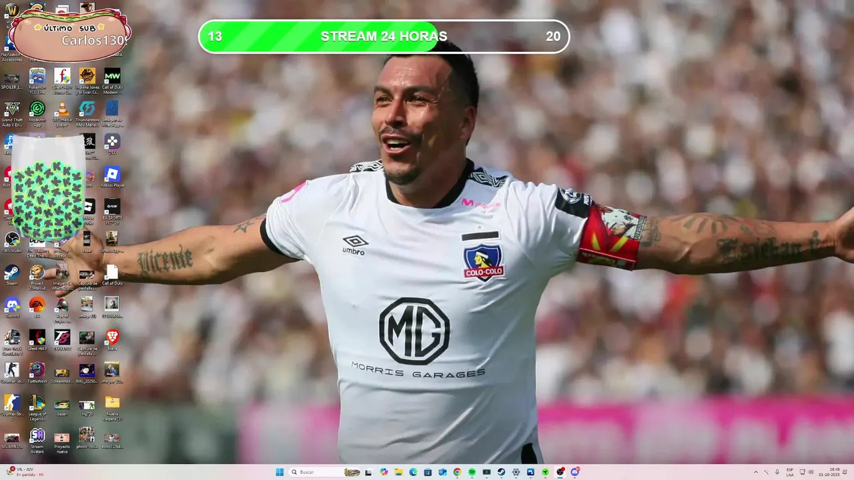Open Grand Theft Auto V shortcut

[x=12, y=114]
